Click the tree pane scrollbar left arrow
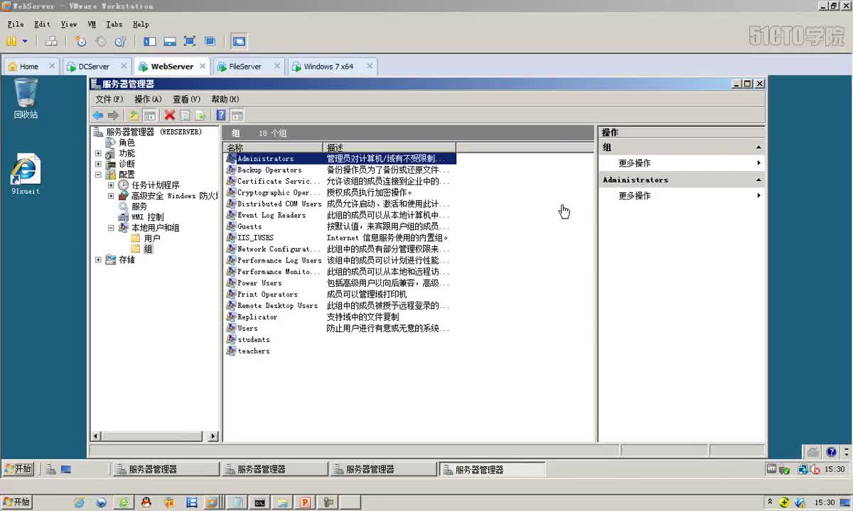The image size is (853, 511). point(97,436)
